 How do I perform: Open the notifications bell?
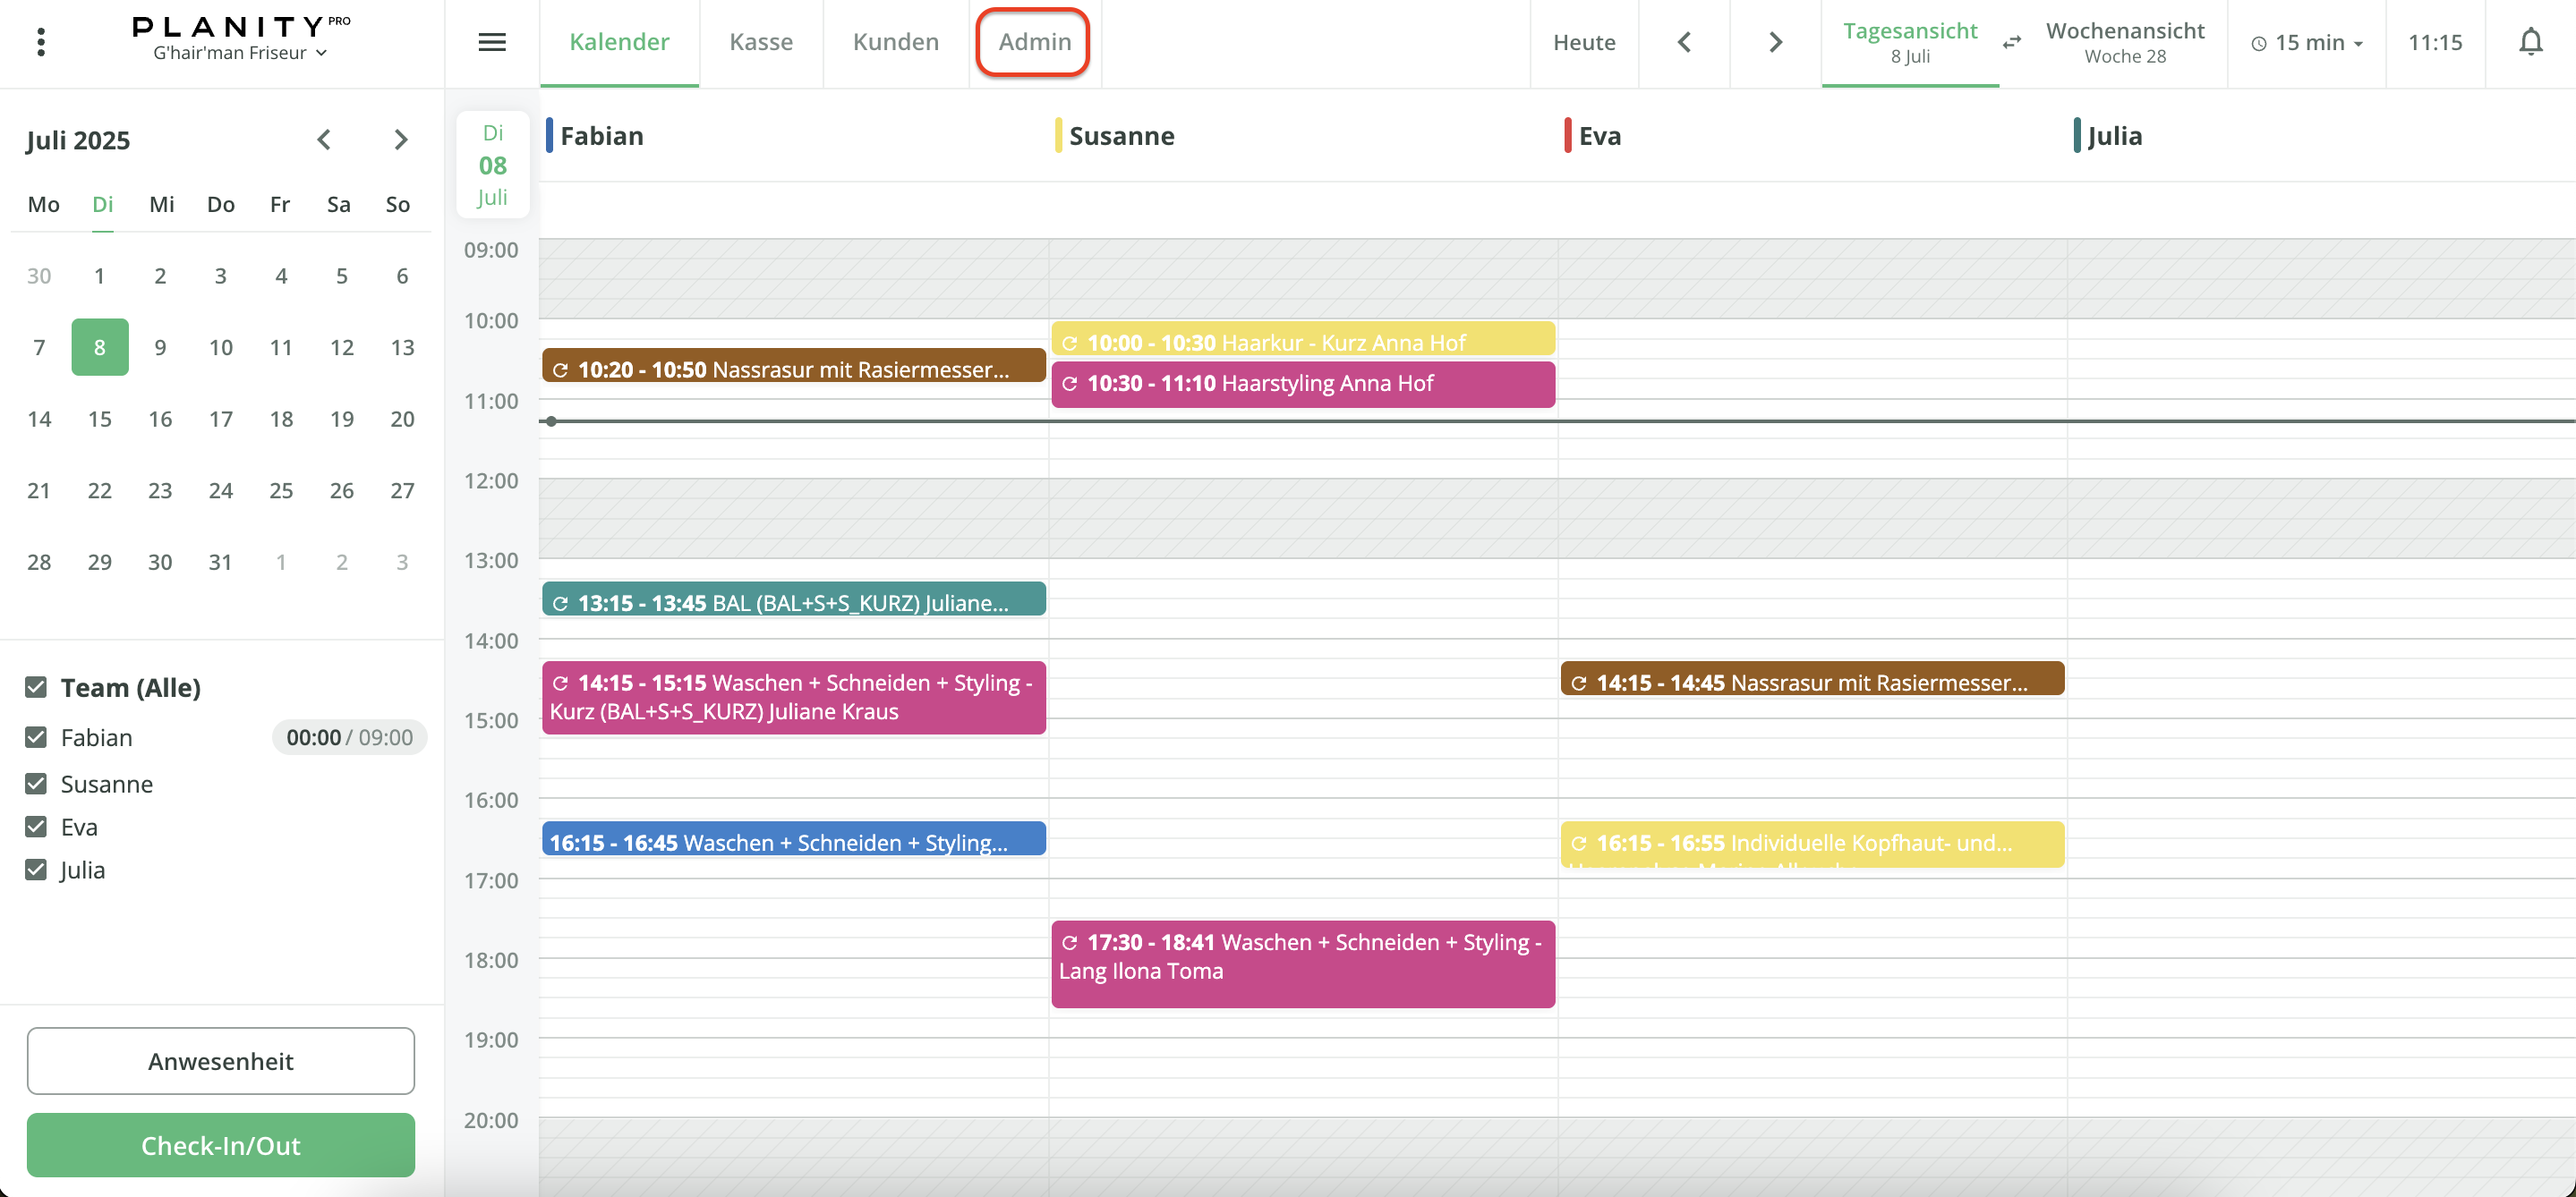(2530, 42)
